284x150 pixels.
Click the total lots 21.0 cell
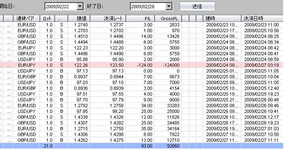tap(48, 146)
